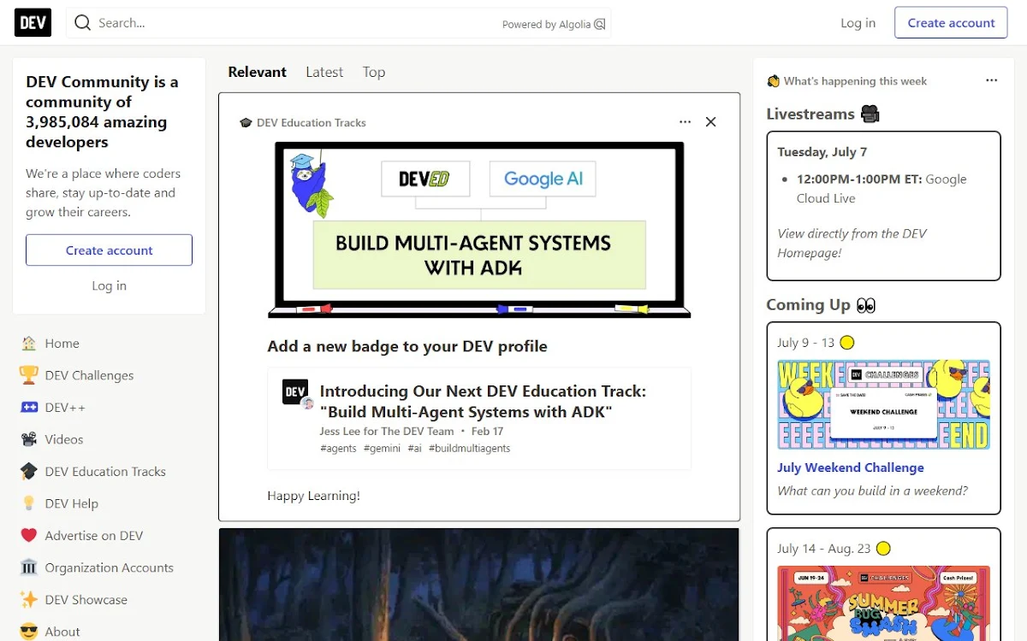The image size is (1027, 641).
Task: Open the What's happening this week options menu
Action: pyautogui.click(x=991, y=80)
